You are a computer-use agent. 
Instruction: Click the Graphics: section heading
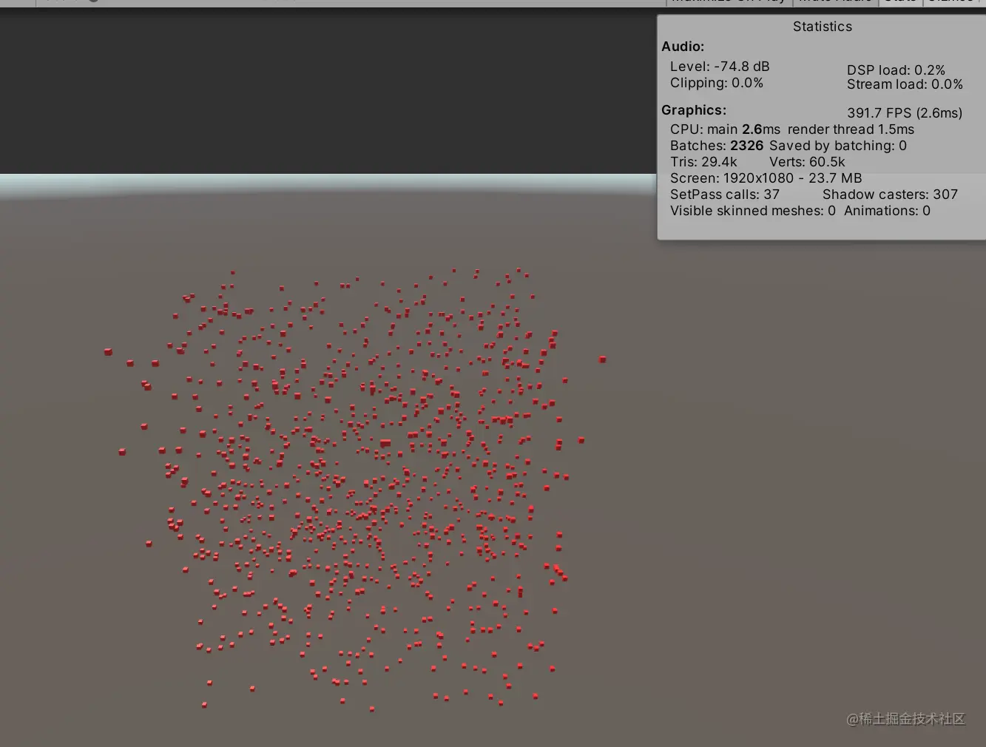(x=694, y=110)
